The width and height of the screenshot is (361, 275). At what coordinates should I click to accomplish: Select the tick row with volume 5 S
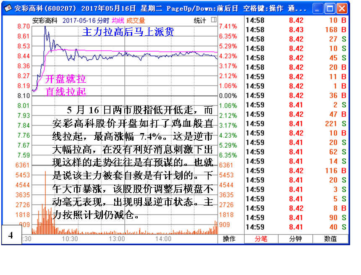pyautogui.click(x=296, y=199)
